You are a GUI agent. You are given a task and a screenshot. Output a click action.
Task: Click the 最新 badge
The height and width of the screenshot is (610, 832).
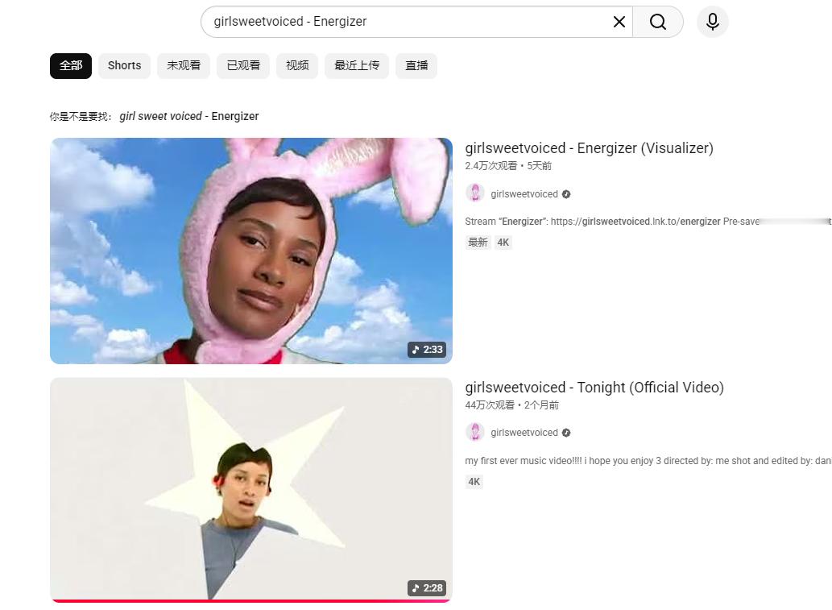coord(478,243)
